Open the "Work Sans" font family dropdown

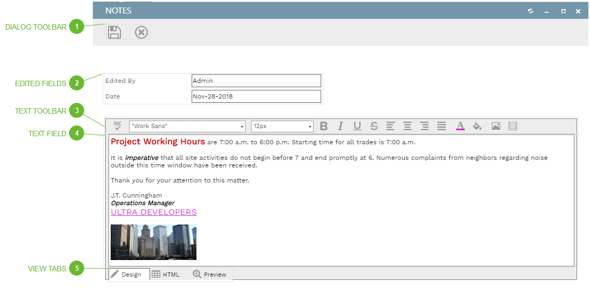click(x=187, y=127)
